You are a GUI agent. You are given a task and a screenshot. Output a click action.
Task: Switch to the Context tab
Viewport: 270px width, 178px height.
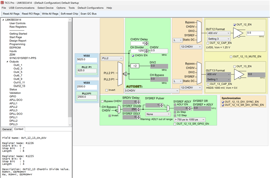pos(19,129)
